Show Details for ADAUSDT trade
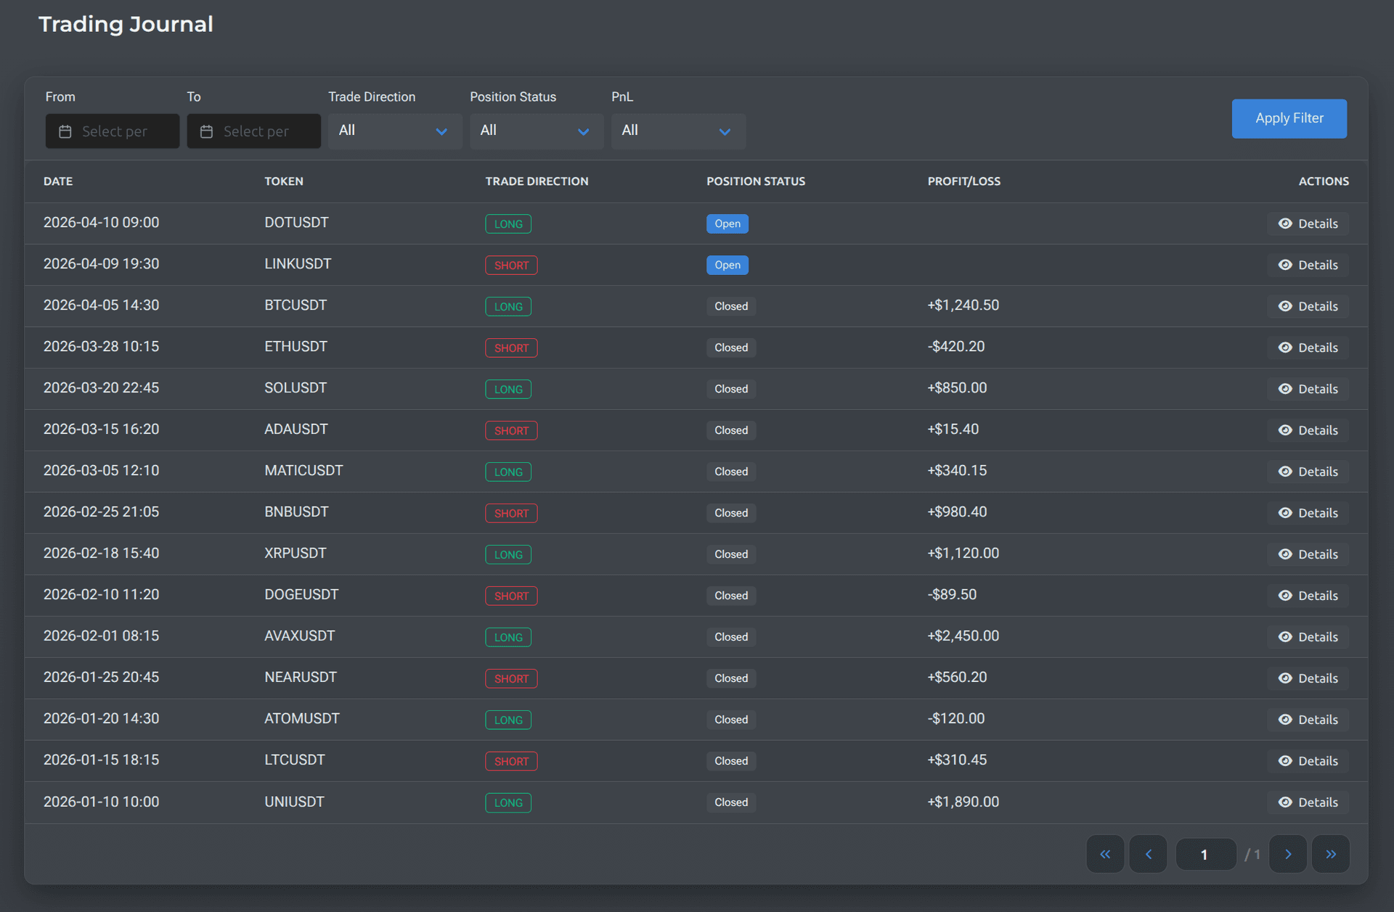The width and height of the screenshot is (1394, 912). [1308, 430]
